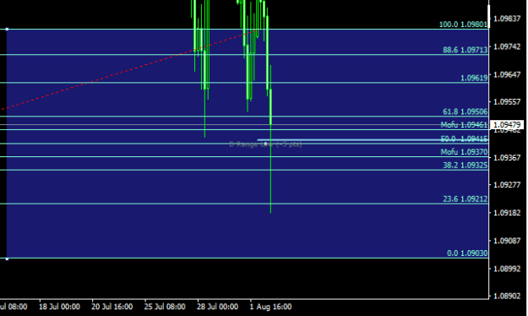Click the 1.09087 price axis value
Image resolution: width=528 pixels, height=316 pixels.
coord(507,241)
